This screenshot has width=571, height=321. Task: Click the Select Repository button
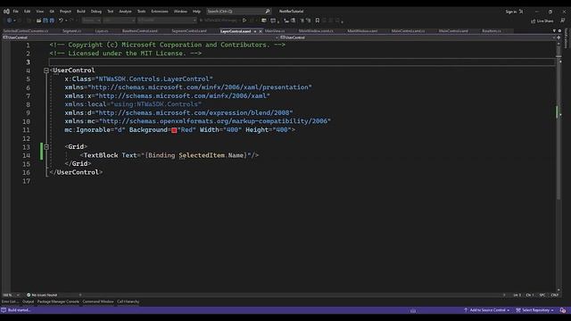point(534,310)
